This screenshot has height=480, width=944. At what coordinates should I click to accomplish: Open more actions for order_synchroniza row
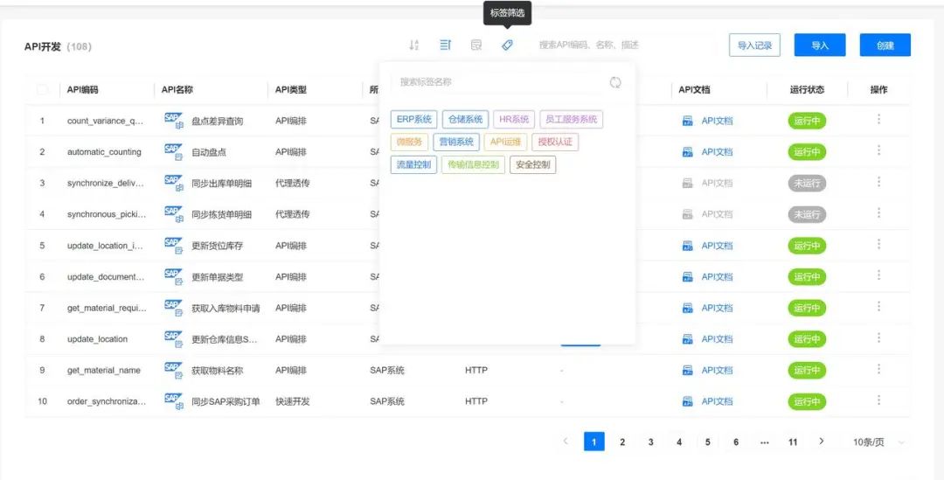pyautogui.click(x=879, y=400)
